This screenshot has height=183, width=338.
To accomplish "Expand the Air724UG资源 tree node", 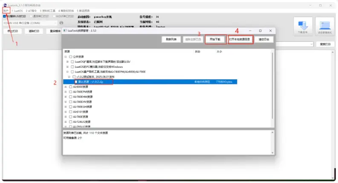I will pos(66,122).
